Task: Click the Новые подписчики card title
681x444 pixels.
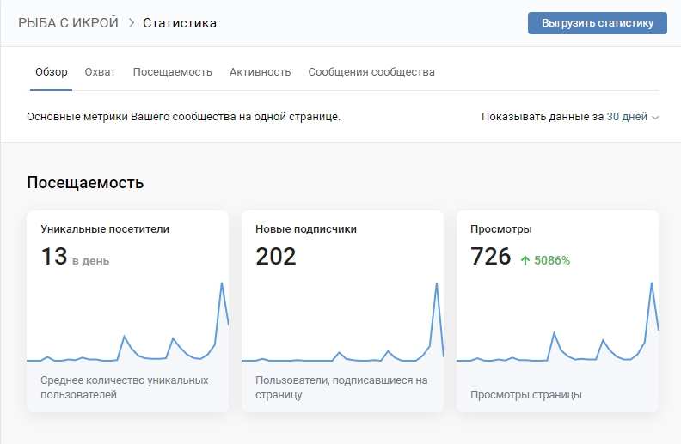Action: pyautogui.click(x=306, y=229)
